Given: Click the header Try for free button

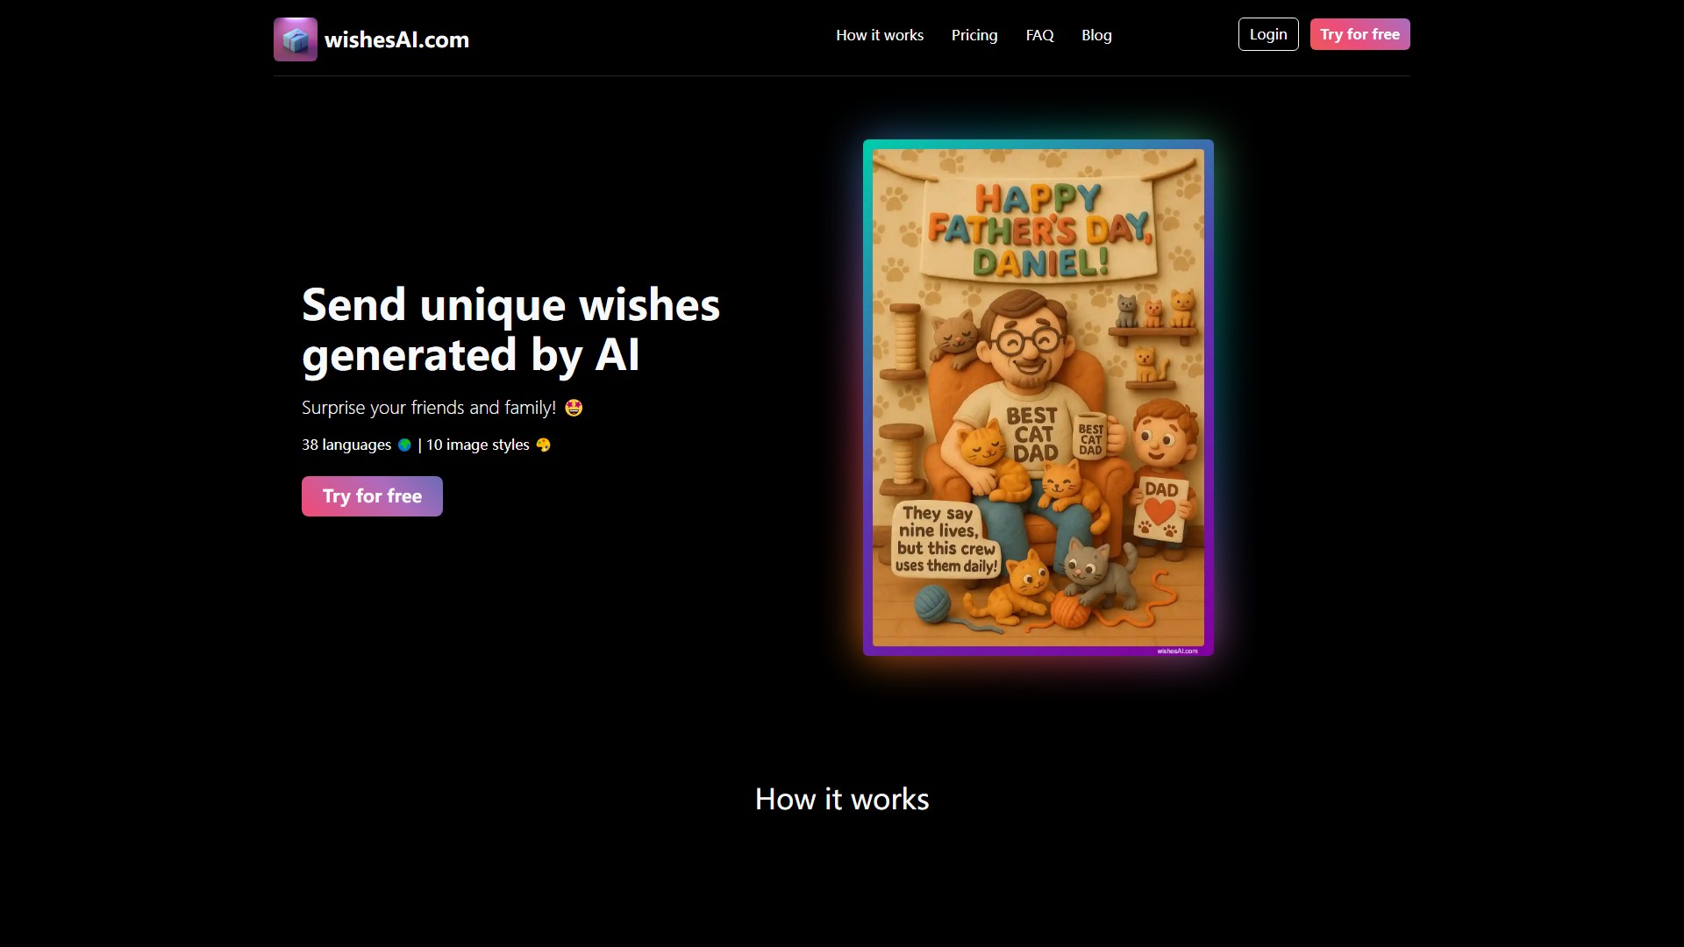Looking at the screenshot, I should pos(1359,34).
